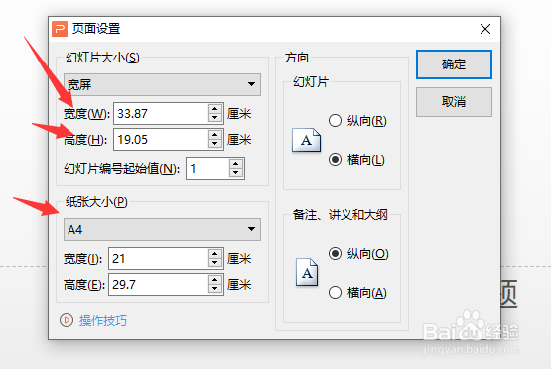The image size is (551, 369).
Task: Open the 宽屏 slide size dropdown
Action: coord(162,84)
